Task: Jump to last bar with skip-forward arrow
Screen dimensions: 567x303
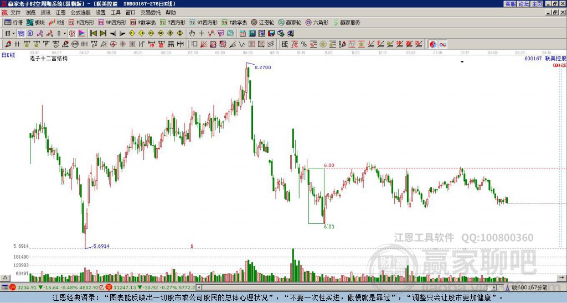Action: click(103, 34)
